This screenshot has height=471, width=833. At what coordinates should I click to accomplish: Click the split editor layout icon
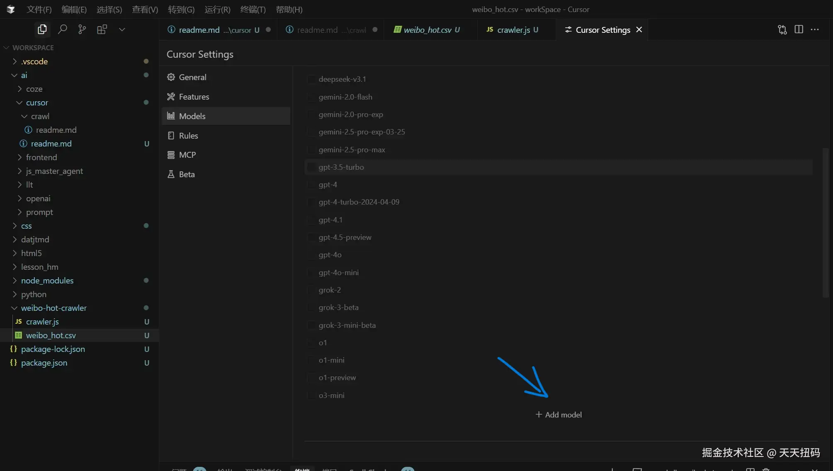(799, 29)
